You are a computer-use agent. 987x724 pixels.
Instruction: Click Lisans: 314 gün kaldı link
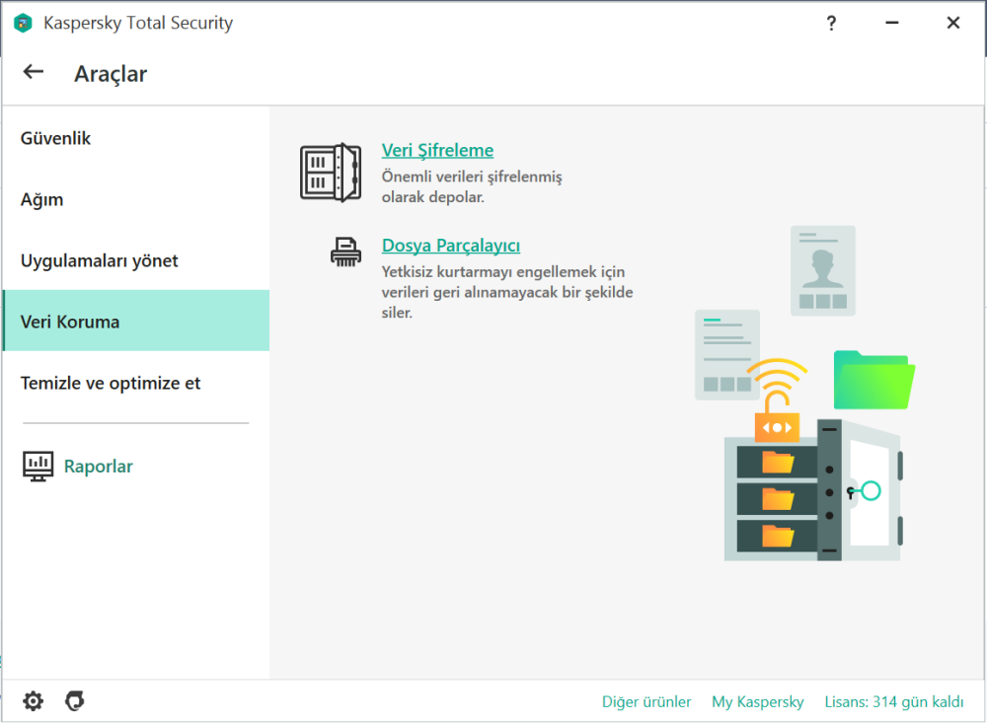894,701
